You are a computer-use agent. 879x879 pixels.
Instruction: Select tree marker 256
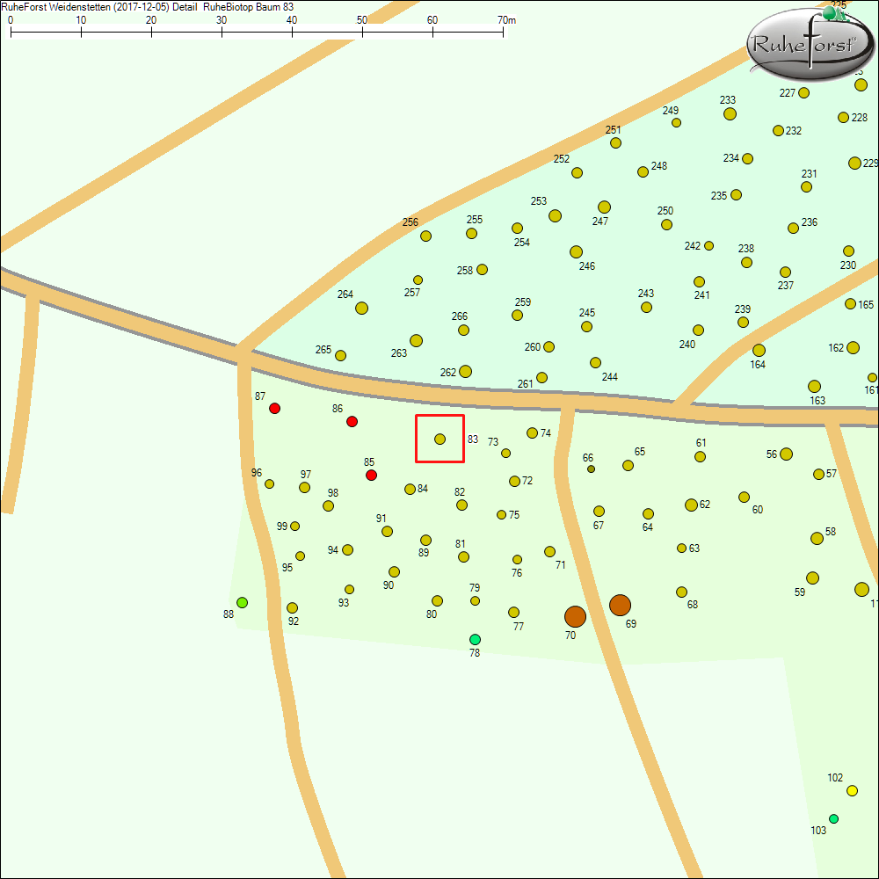425,236
